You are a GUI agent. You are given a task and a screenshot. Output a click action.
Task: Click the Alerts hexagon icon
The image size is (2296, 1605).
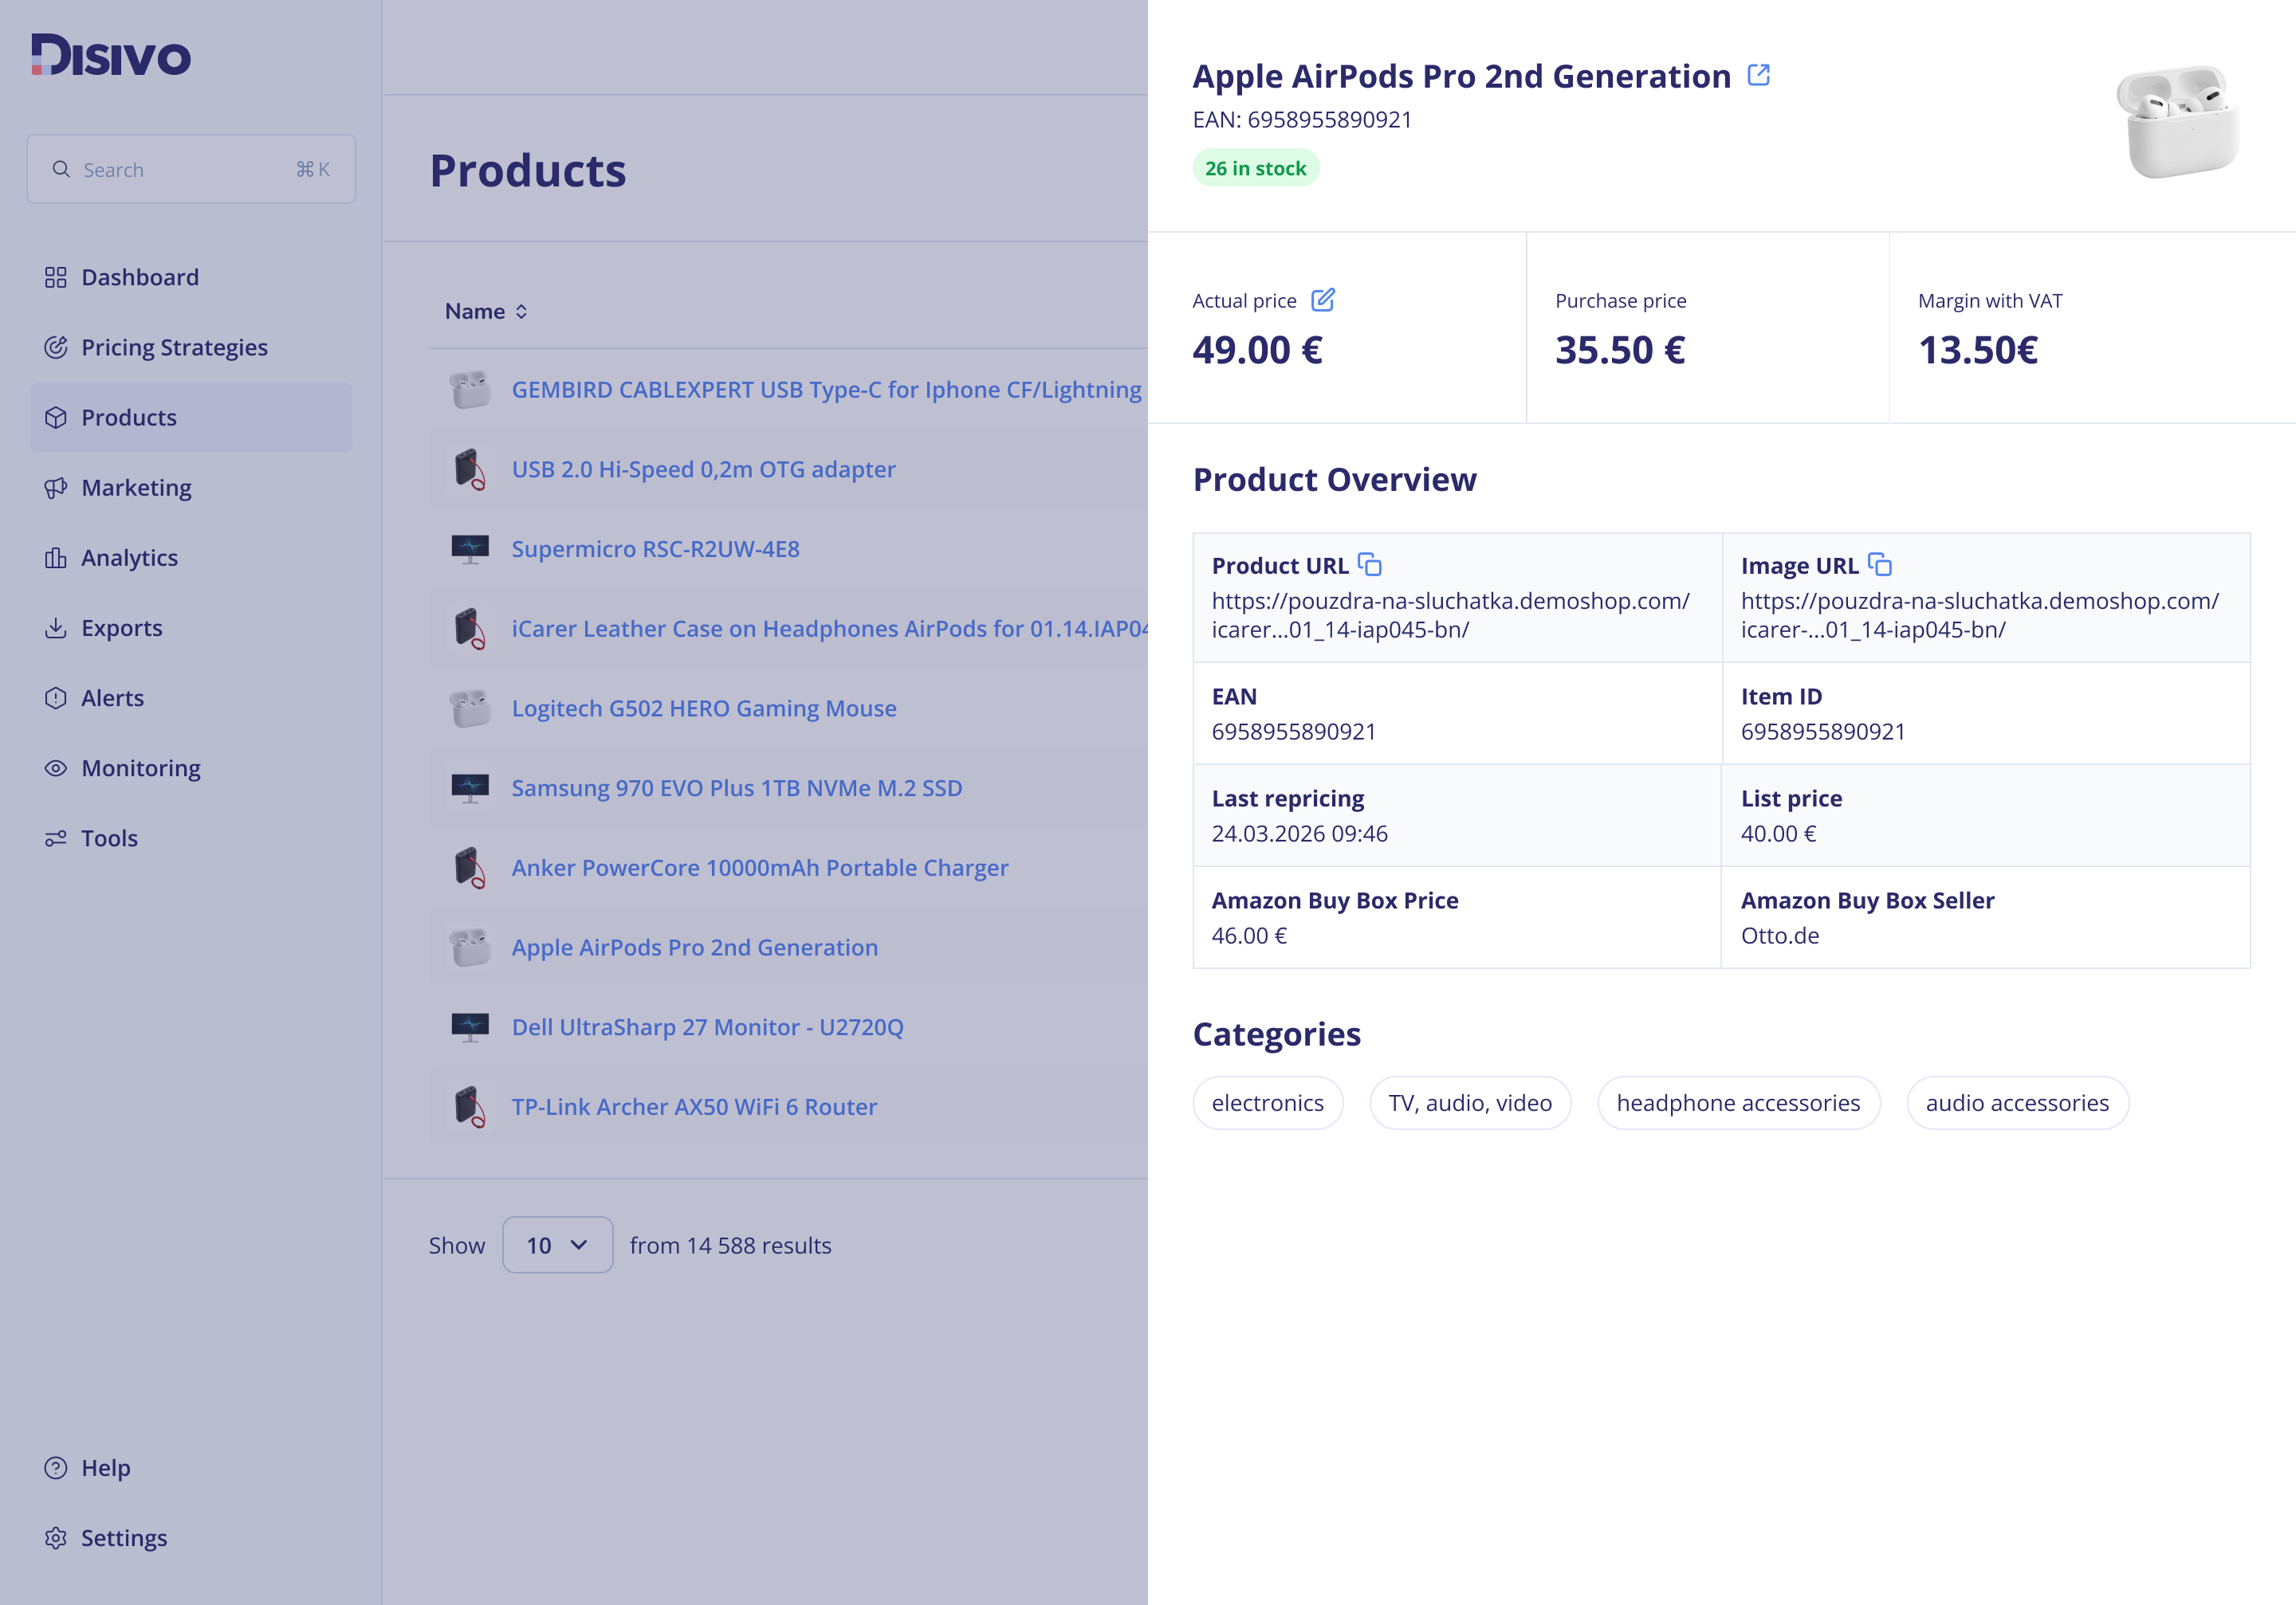56,697
